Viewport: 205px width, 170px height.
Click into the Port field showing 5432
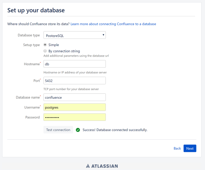(75, 81)
